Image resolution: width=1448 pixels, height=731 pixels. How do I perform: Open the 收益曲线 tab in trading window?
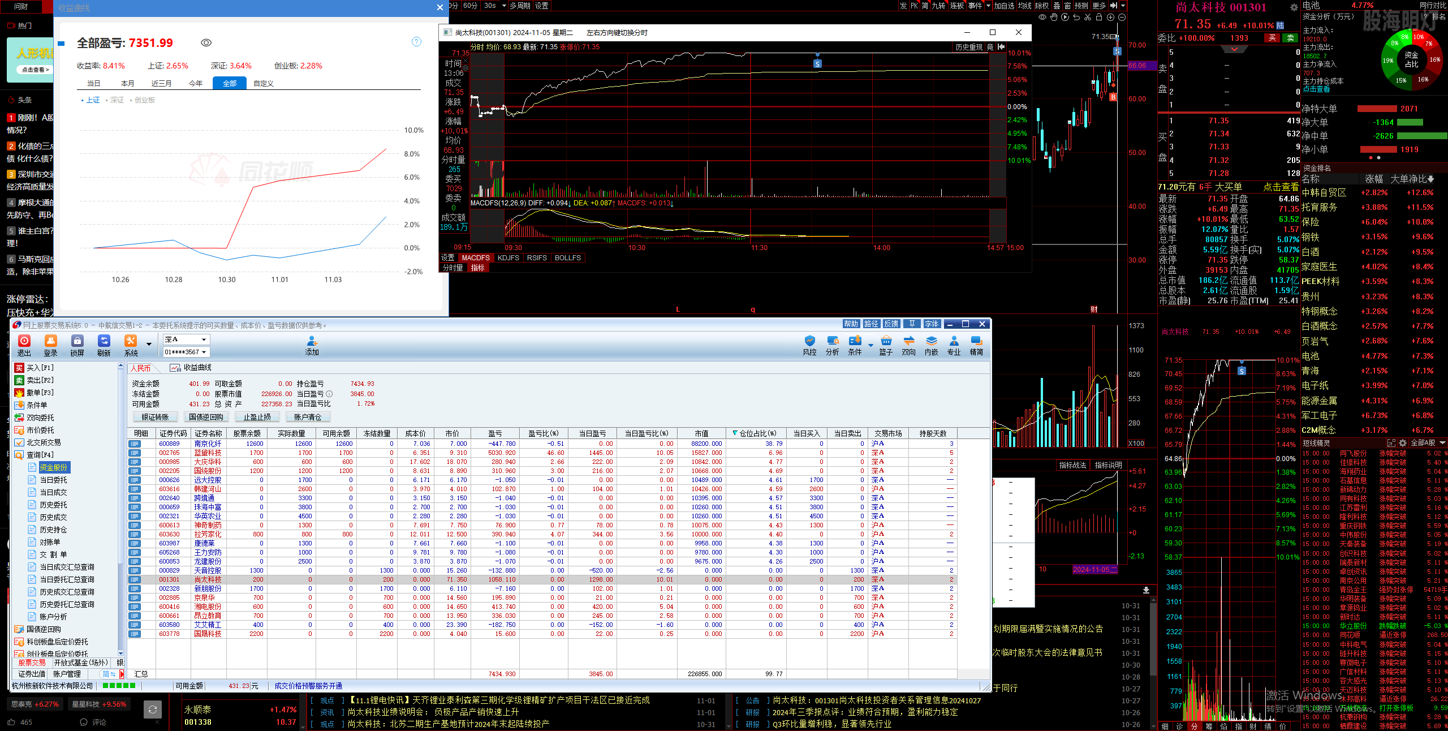(191, 368)
